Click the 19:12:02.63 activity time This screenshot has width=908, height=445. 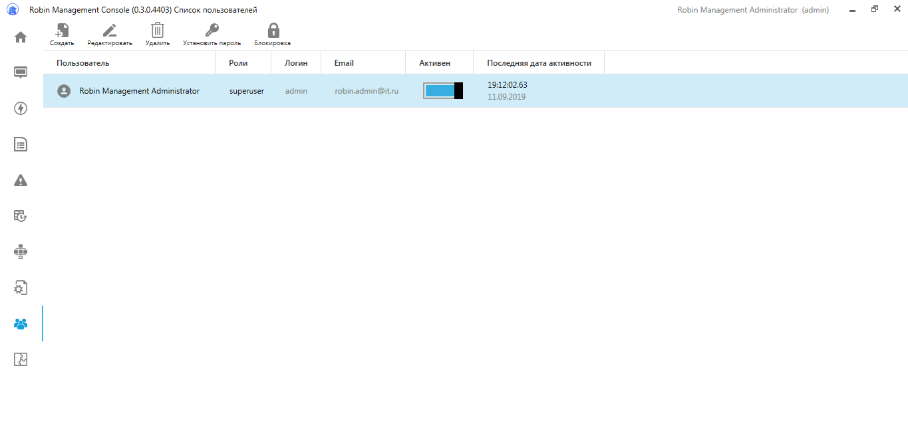tap(508, 85)
